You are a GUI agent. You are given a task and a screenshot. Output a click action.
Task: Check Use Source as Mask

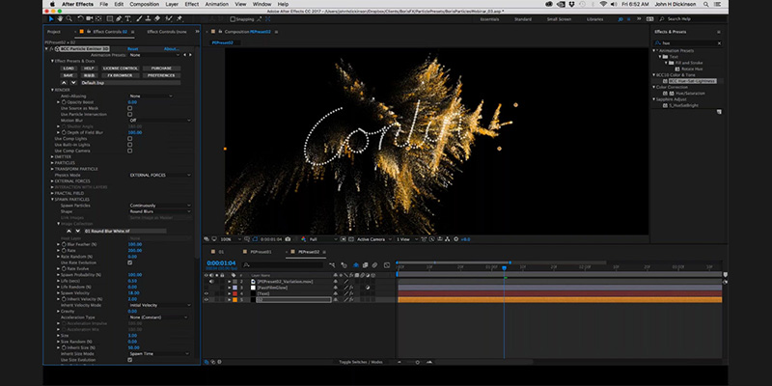click(x=130, y=108)
